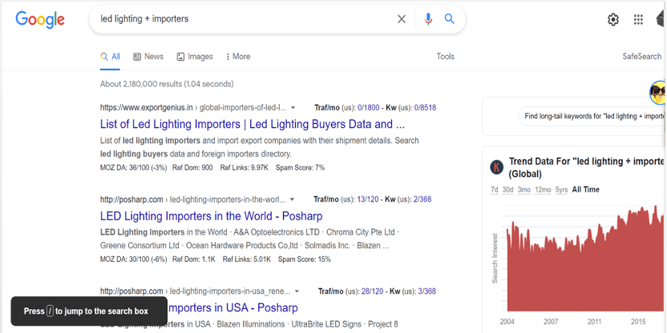Select the 7d trend range
667x333 pixels.
(495, 190)
